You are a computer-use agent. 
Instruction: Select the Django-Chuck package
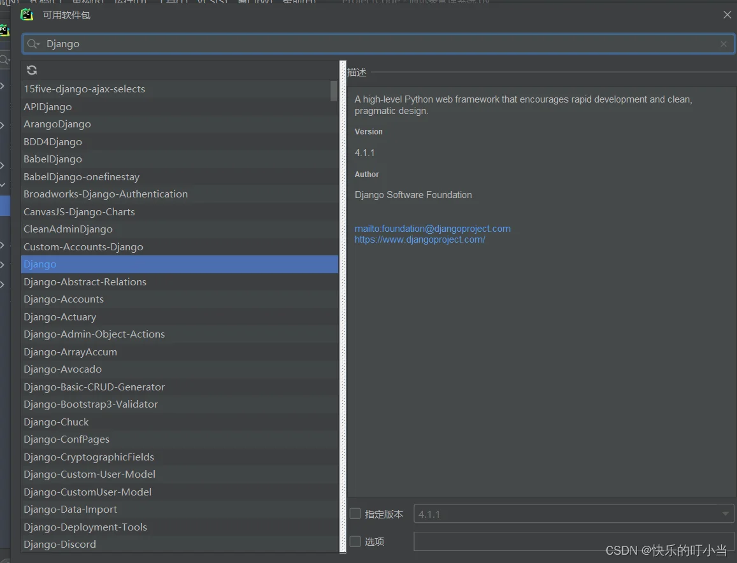coord(180,422)
